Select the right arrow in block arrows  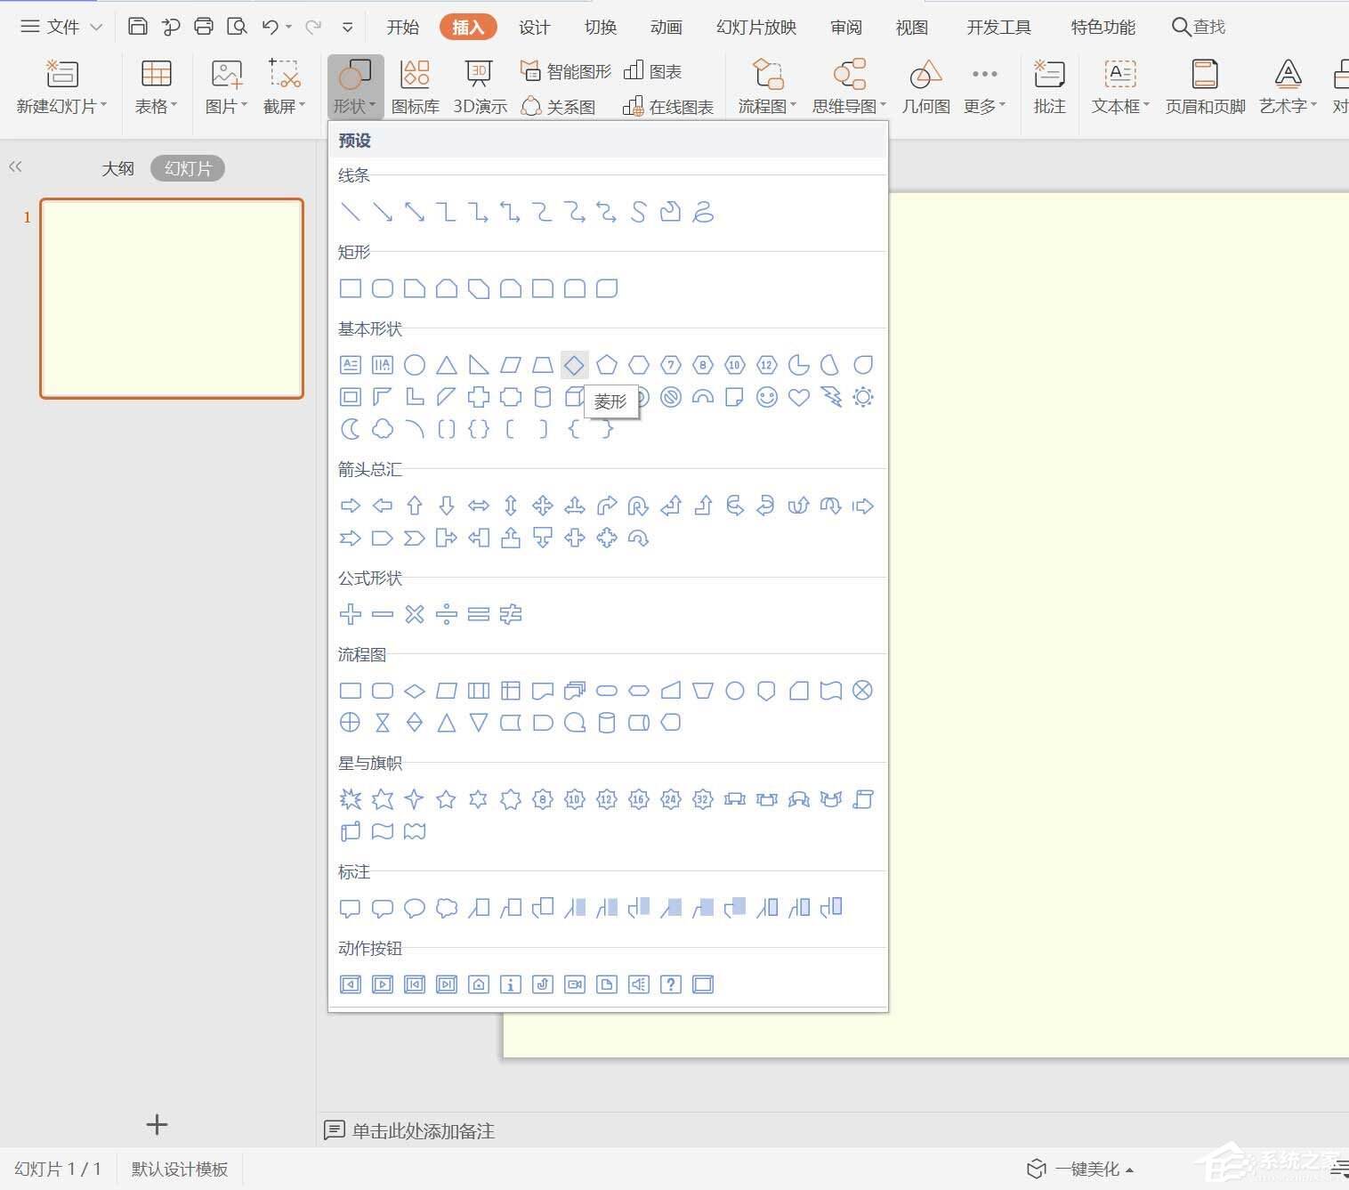pos(351,506)
